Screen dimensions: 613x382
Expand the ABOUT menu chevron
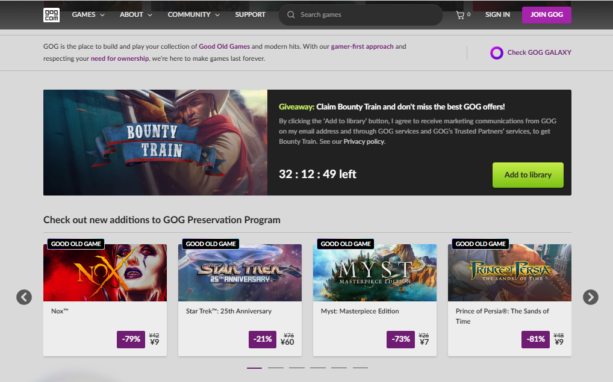150,15
